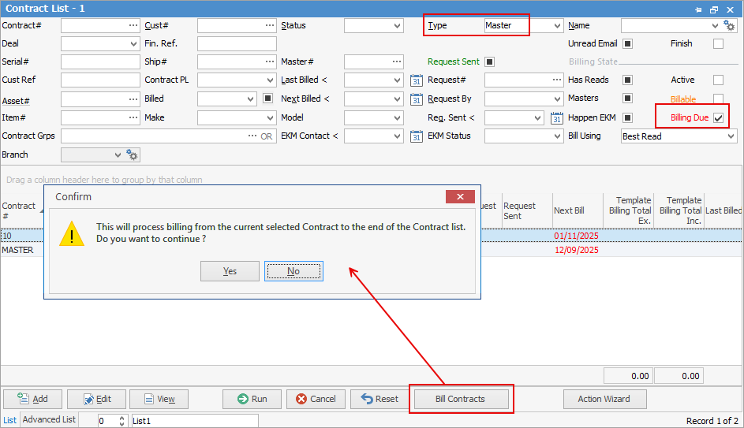Click the 12/09/2025 Next Bill cell
Viewport: 744px width, 428px height.
(x=577, y=250)
